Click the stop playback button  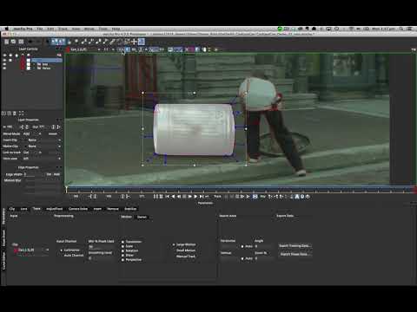(x=184, y=197)
